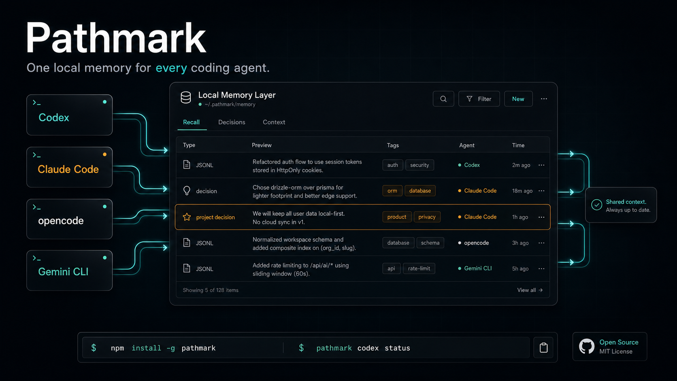The image size is (677, 381).
Task: Open row menu for the 3h ago entry
Action: [x=541, y=243]
